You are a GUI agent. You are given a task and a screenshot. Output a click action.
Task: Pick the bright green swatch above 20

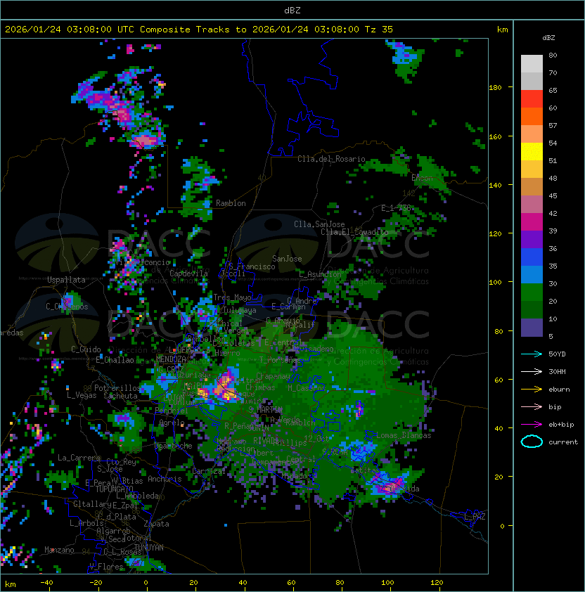(532, 292)
